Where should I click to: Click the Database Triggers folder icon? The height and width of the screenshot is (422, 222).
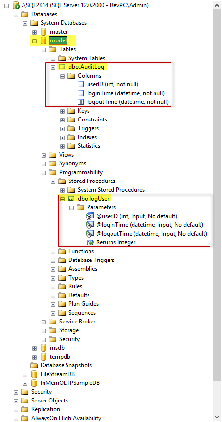click(x=62, y=260)
